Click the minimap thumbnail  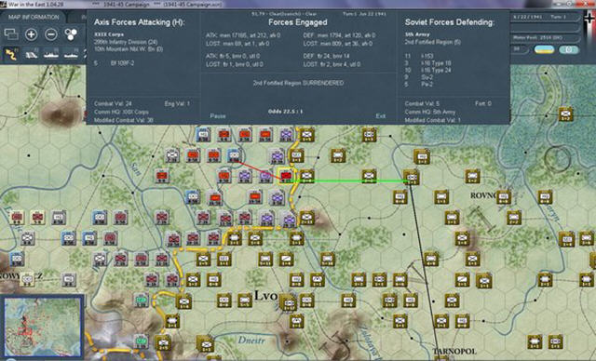(43, 327)
